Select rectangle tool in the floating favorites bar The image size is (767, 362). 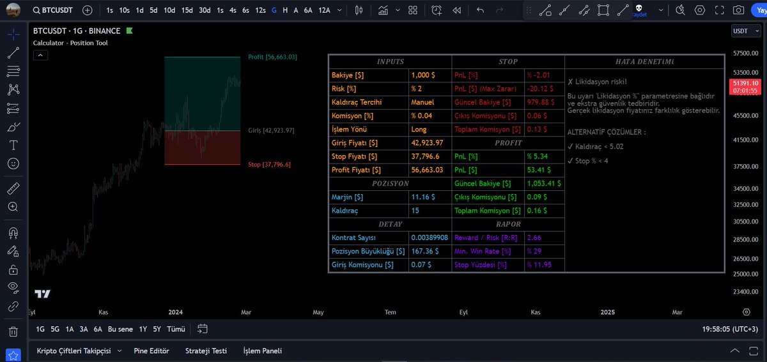(x=603, y=10)
